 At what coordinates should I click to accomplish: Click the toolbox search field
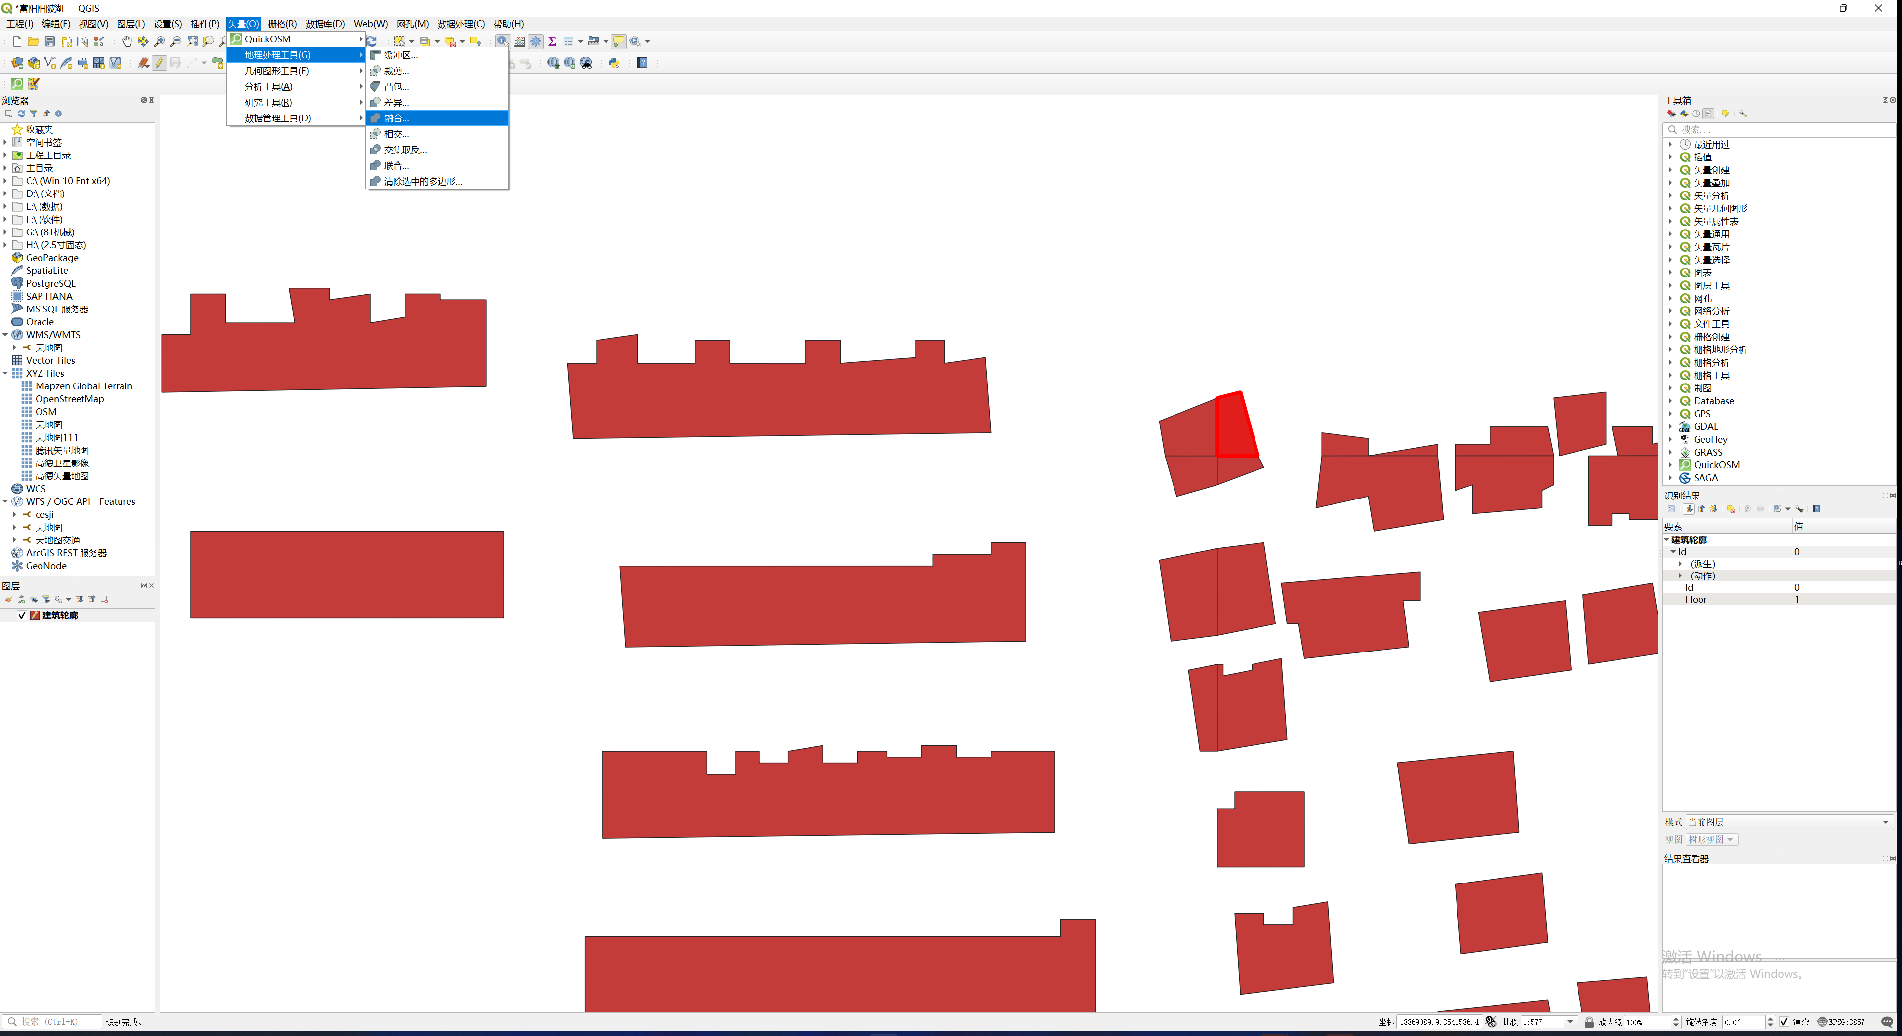(1780, 129)
